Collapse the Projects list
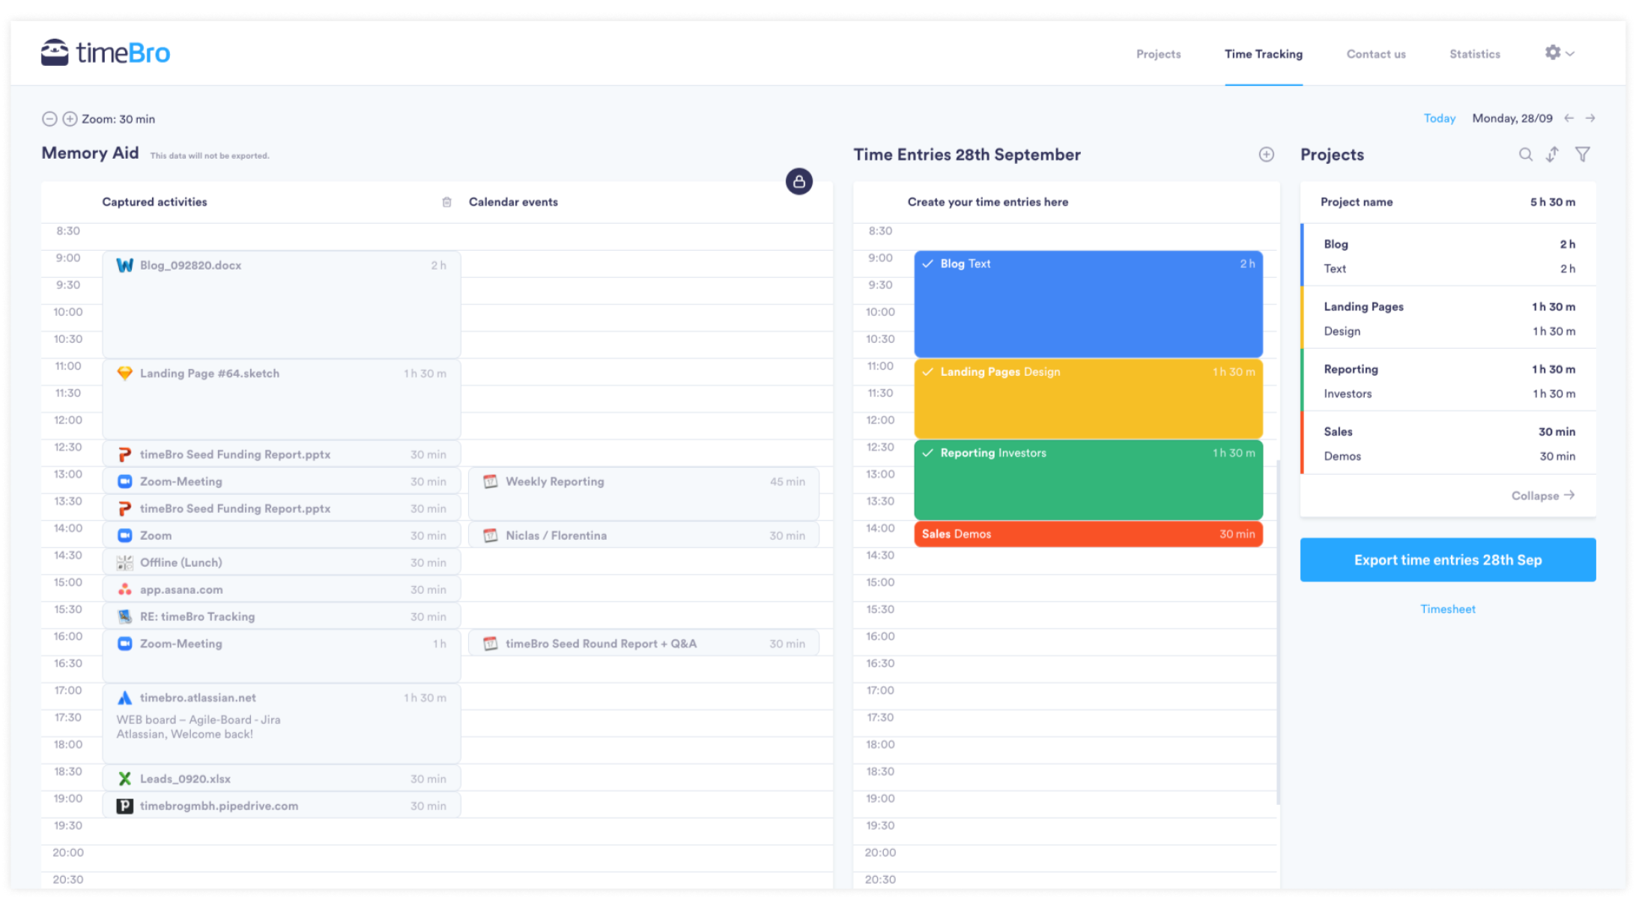Image resolution: width=1636 pixels, height=909 pixels. (x=1542, y=495)
